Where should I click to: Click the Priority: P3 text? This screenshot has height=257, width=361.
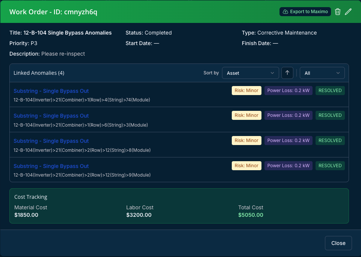pyautogui.click(x=23, y=43)
